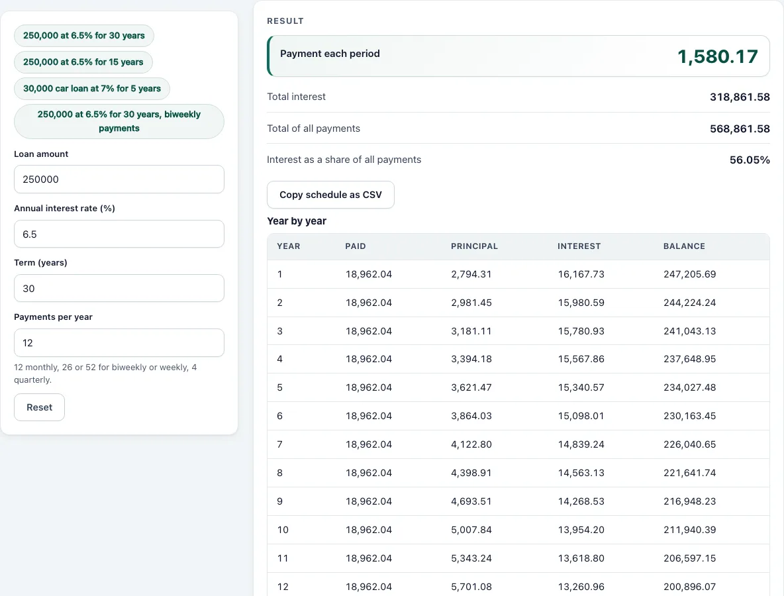This screenshot has width=784, height=596.
Task: Click year 9 principal 4,693.51
Action: [471, 501]
